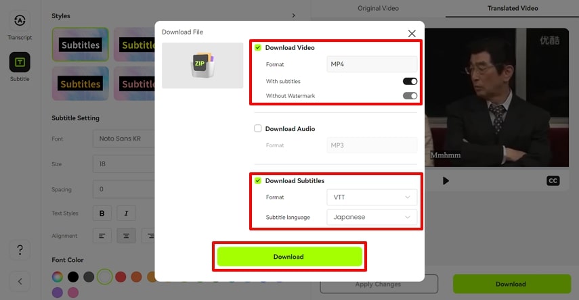
Task: Toggle CC captions icon on video
Action: [553, 180]
